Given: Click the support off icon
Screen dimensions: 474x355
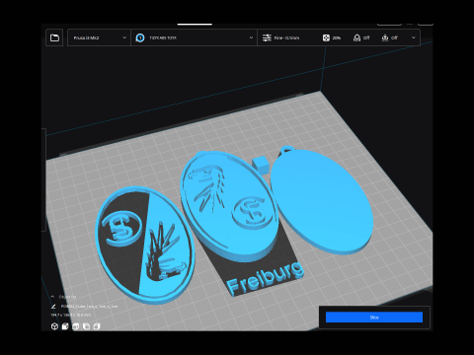Looking at the screenshot, I should (356, 37).
